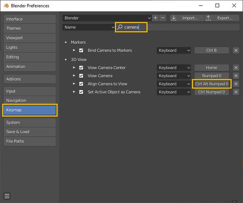The width and height of the screenshot is (243, 203).
Task: Open the Blender keymap preset dropdown
Action: click(x=107, y=18)
